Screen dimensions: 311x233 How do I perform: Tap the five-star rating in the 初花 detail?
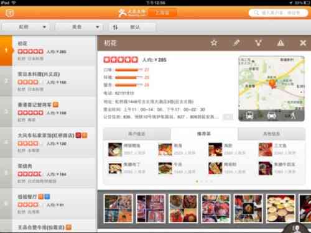coord(121,60)
